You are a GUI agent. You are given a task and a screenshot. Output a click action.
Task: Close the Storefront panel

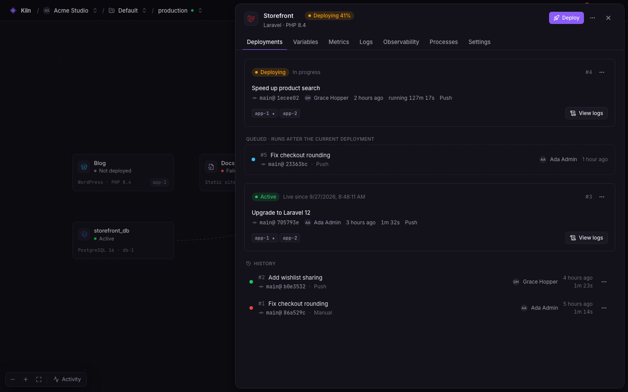pyautogui.click(x=608, y=18)
